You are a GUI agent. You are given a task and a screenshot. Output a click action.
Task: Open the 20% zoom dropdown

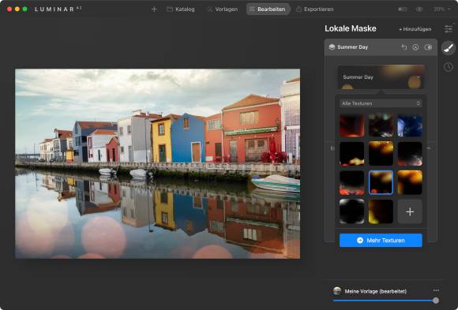(441, 9)
